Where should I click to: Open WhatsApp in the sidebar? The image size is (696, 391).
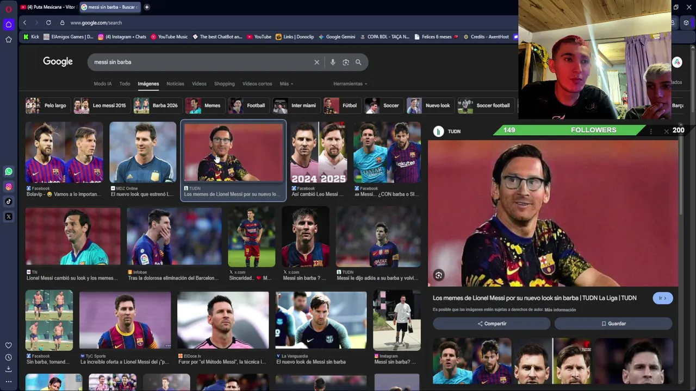pos(8,172)
